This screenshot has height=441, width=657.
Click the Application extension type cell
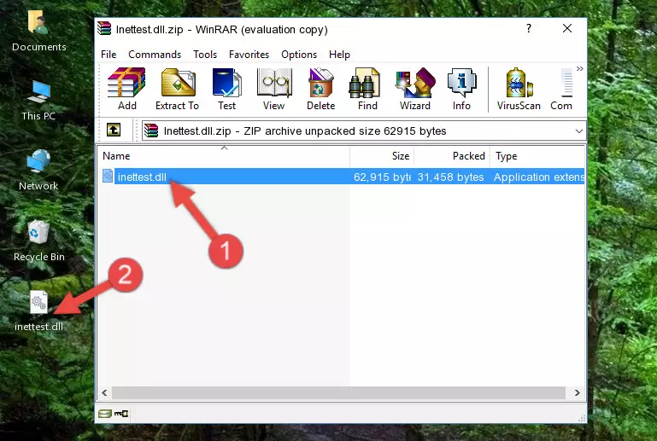(x=538, y=177)
